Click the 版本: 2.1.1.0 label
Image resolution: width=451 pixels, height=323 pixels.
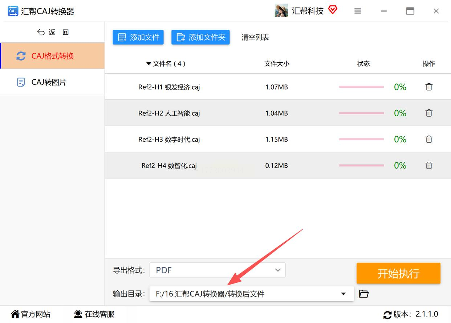[416, 314]
